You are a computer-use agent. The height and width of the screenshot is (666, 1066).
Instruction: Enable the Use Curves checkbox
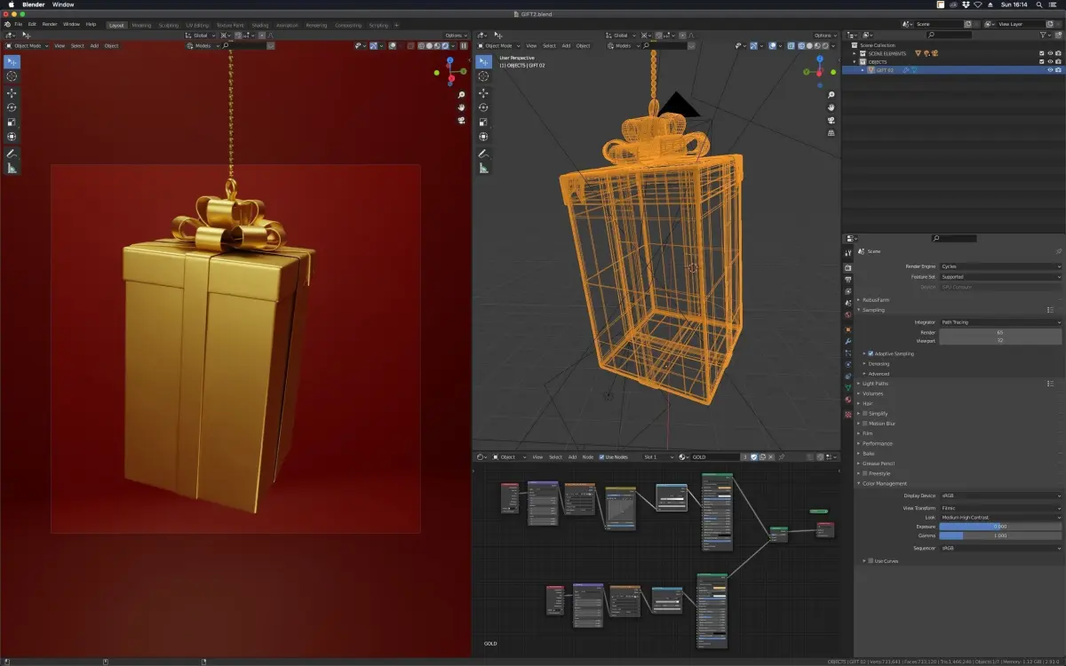871,560
